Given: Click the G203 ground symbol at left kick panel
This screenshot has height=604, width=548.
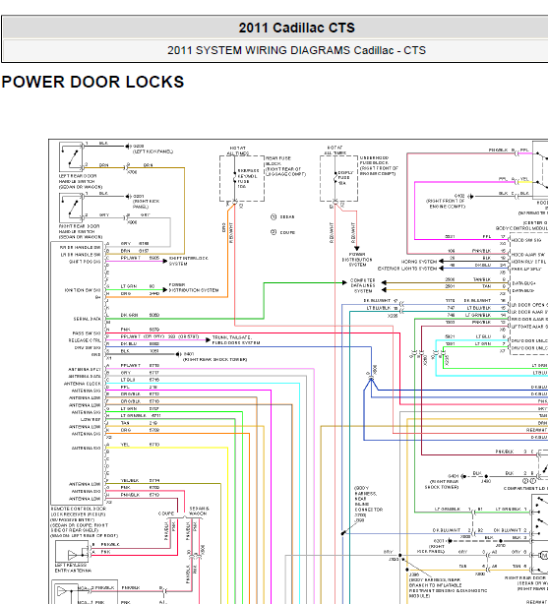Looking at the screenshot, I should 128,146.
